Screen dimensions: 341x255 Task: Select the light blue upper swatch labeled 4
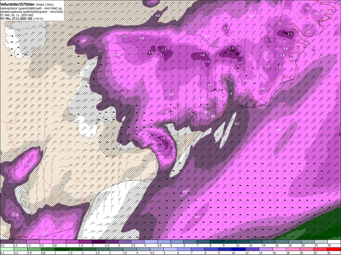(151, 242)
